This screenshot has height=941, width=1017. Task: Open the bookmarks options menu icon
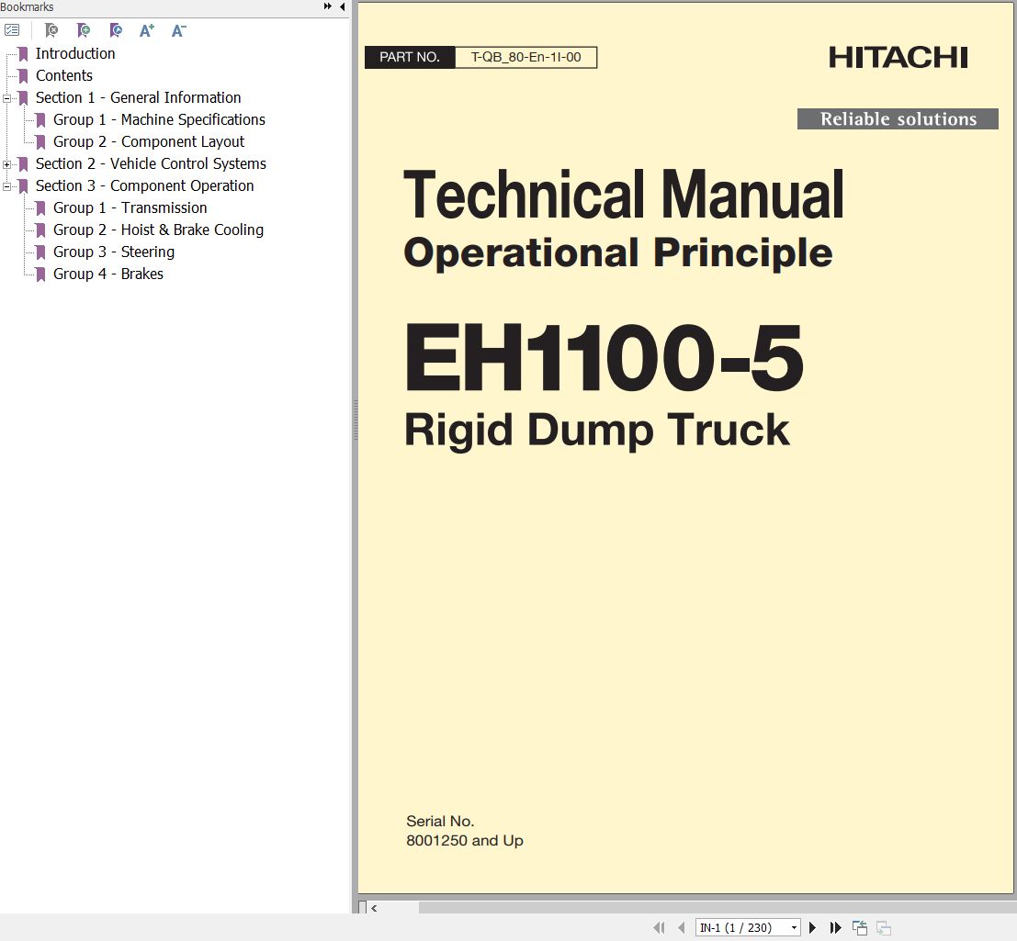pyautogui.click(x=12, y=30)
